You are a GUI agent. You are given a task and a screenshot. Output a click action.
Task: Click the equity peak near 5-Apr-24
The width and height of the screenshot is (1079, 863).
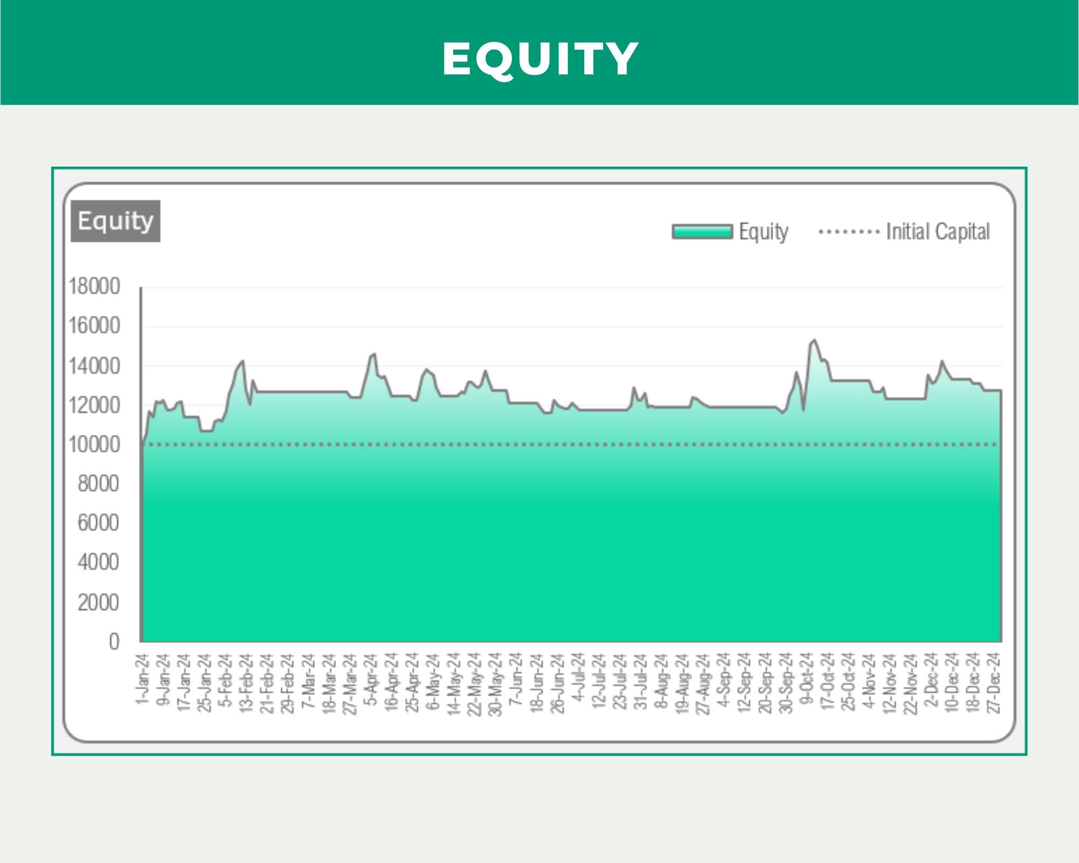click(x=374, y=354)
